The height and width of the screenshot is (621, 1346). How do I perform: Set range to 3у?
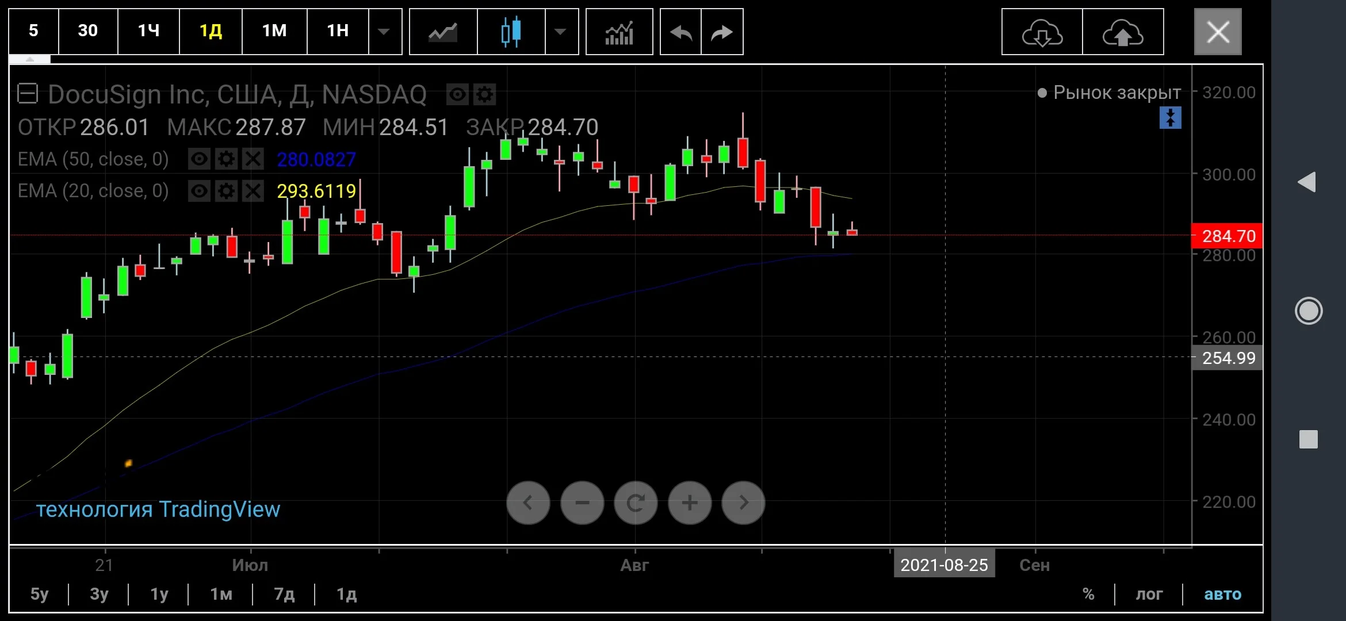pos(99,594)
